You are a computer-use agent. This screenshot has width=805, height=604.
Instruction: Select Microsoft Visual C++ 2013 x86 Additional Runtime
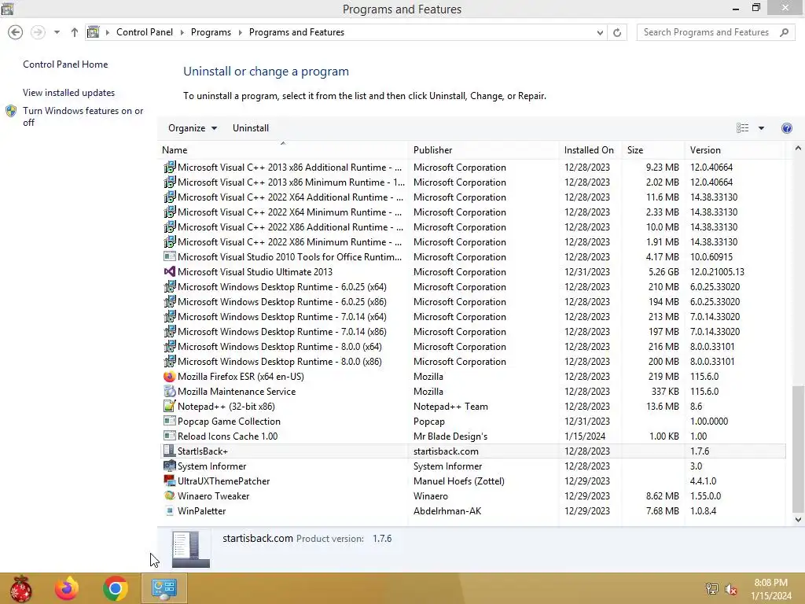pyautogui.click(x=290, y=168)
